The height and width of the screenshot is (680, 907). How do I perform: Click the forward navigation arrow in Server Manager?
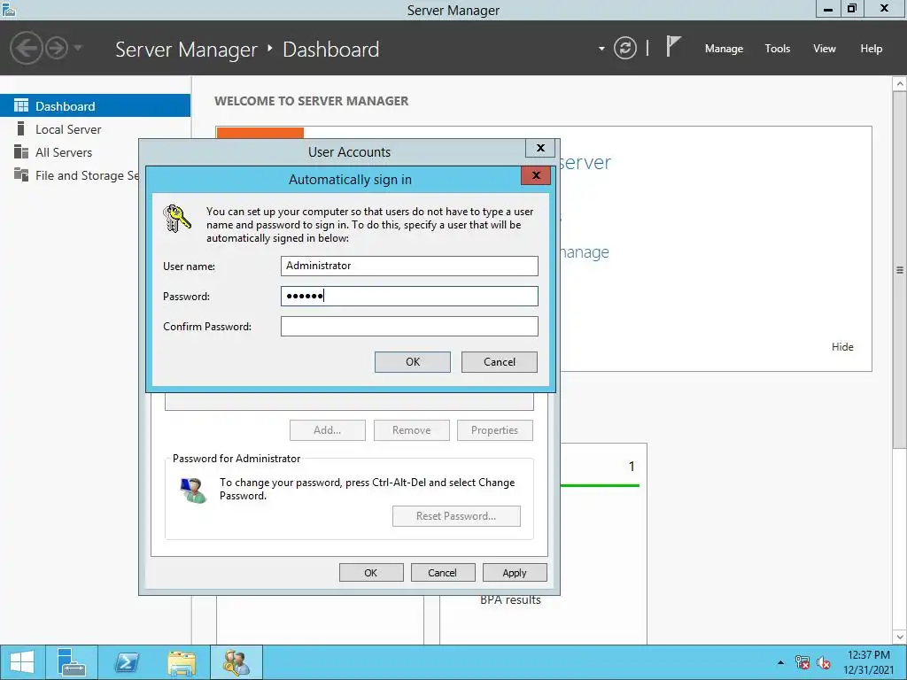pyautogui.click(x=57, y=48)
